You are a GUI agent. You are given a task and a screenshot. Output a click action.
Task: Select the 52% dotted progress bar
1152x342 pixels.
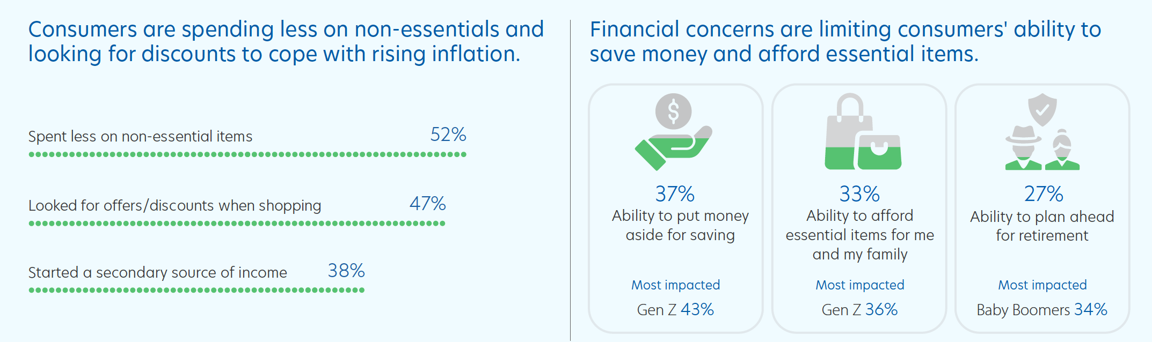(247, 154)
